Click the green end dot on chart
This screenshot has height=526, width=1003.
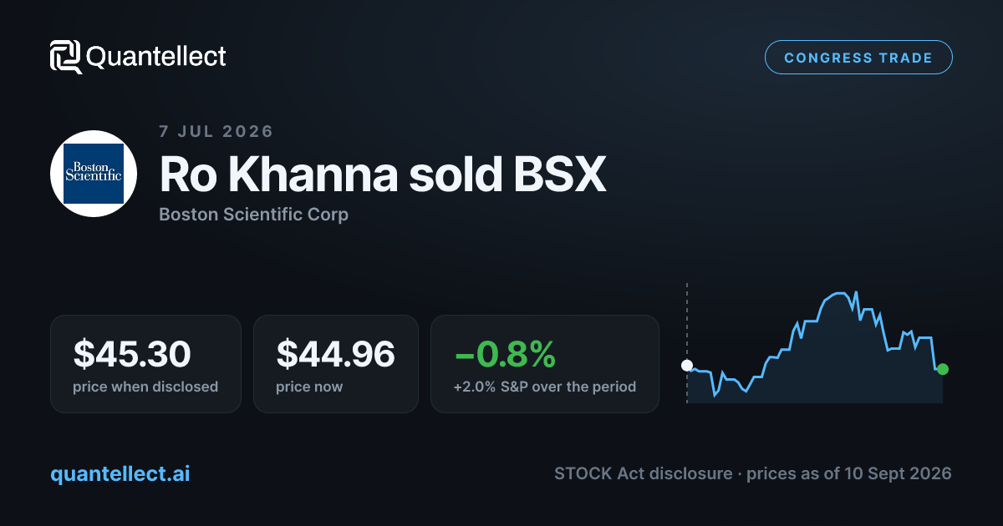(x=943, y=369)
